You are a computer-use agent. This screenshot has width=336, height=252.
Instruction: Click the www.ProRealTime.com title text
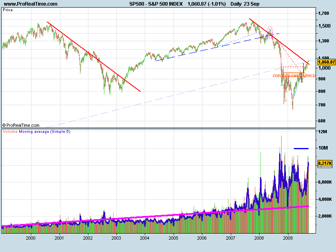pos(31,4)
